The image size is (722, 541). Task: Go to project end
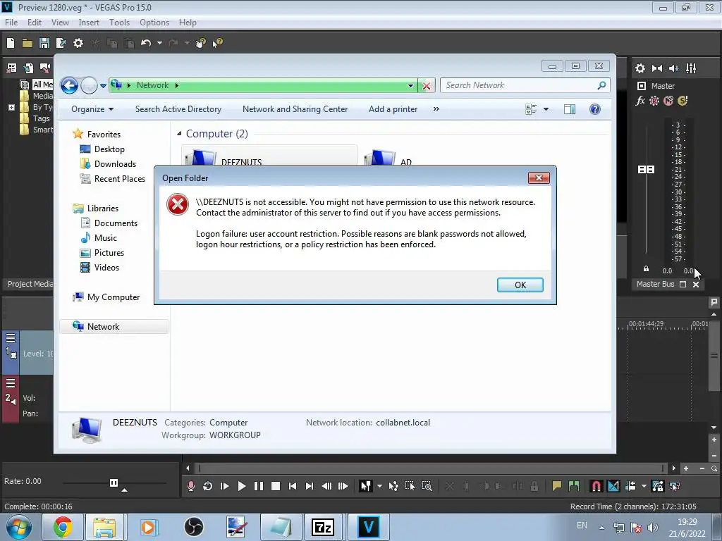310,486
